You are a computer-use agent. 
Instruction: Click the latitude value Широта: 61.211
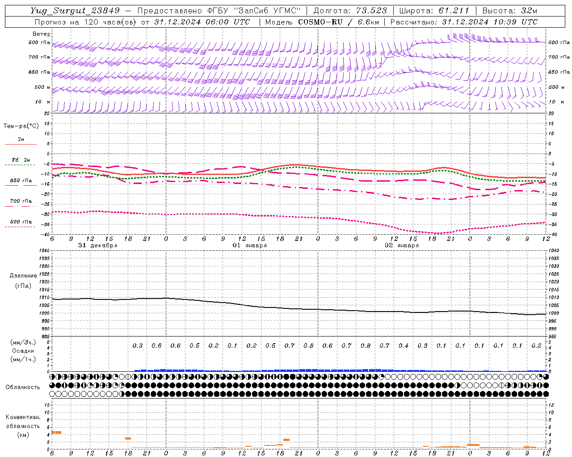434,11
